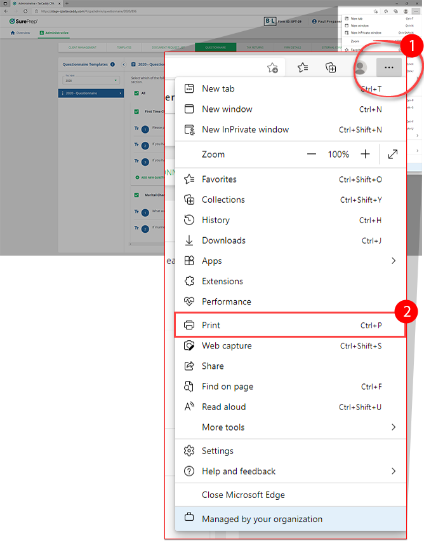
Task: Open the Firm Details tab
Action: [293, 47]
